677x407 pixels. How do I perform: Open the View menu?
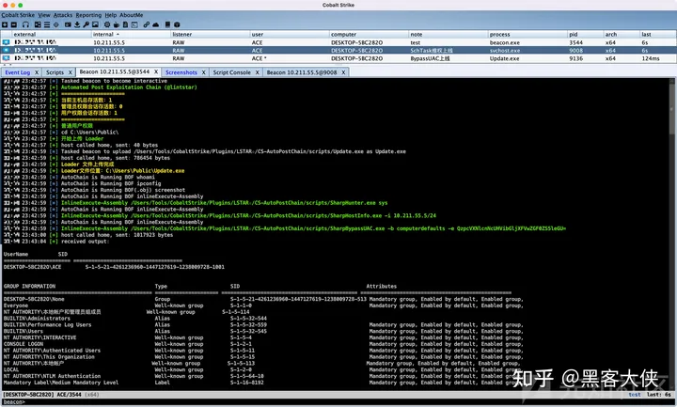point(44,15)
